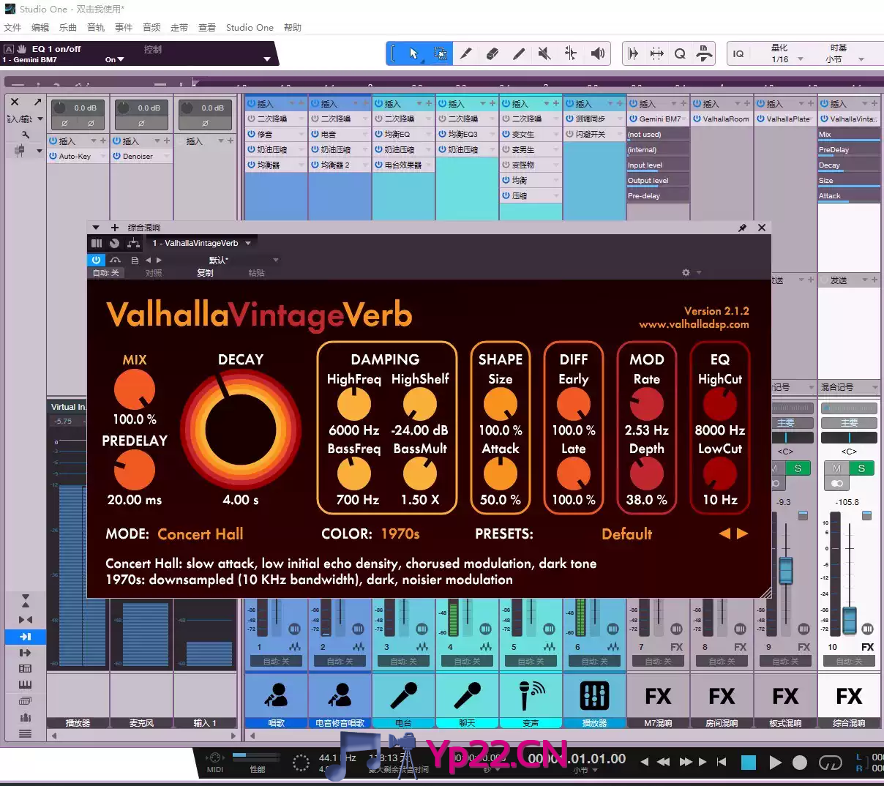Screen dimensions: 884x786
Task: Click the PreDelay parameter bar on ValhallaVintage channel
Action: tap(849, 150)
